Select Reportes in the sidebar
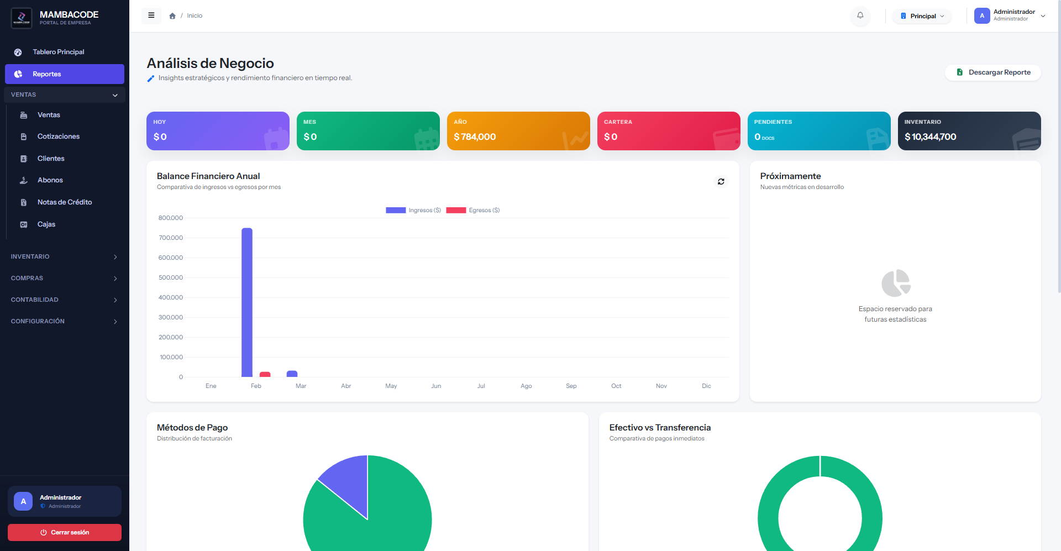 [65, 74]
